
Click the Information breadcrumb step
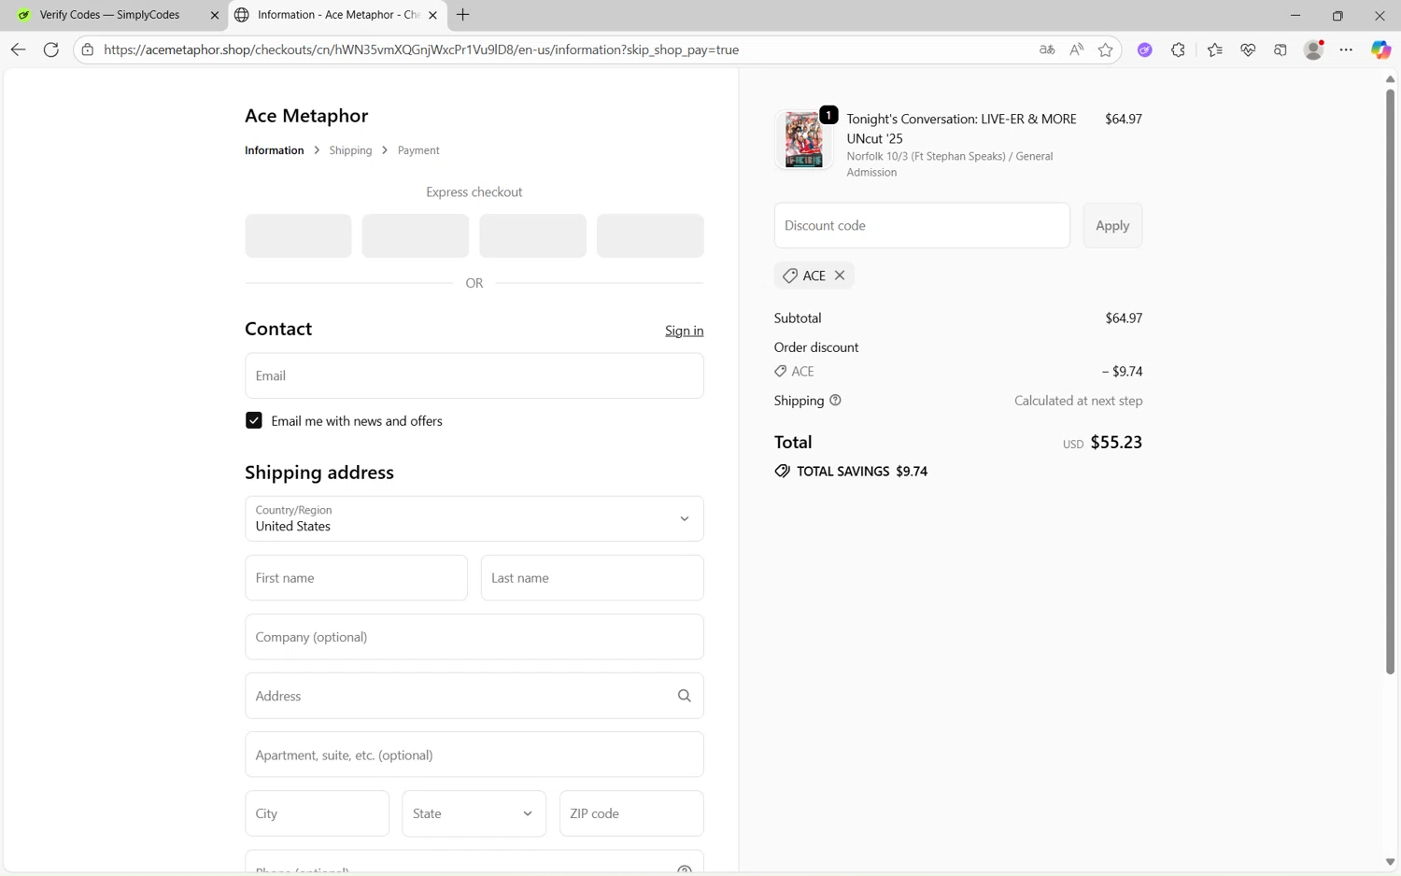(x=274, y=150)
